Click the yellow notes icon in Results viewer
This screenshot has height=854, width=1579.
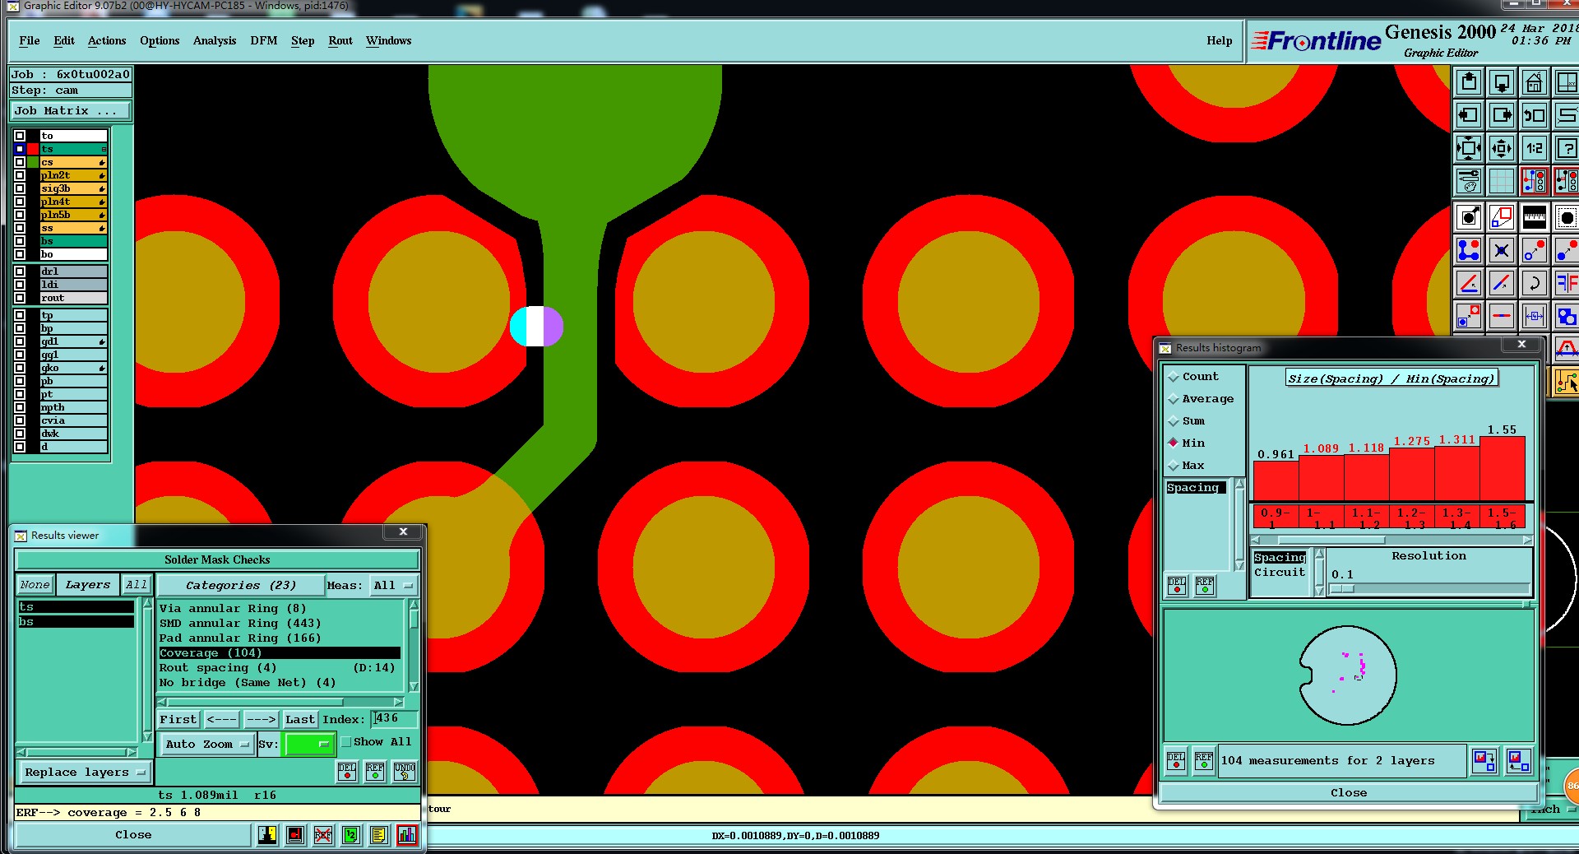(378, 835)
